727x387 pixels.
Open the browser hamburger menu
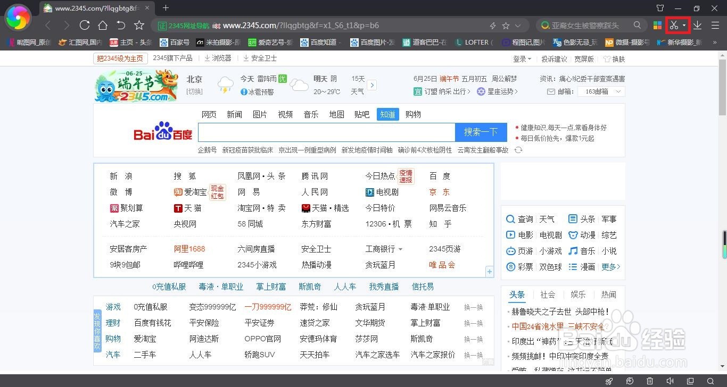[x=715, y=26]
